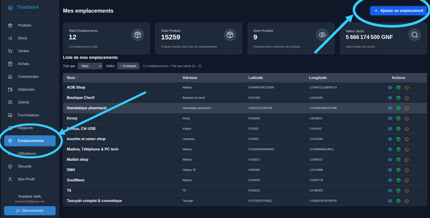View details eye icon for Koléya, Clé USB
This screenshot has width=430, height=218.
(390, 129)
